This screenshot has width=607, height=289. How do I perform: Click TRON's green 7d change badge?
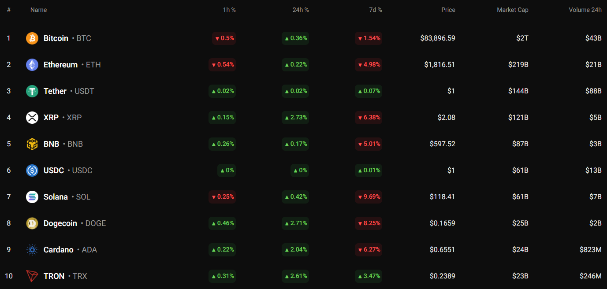[x=369, y=276]
